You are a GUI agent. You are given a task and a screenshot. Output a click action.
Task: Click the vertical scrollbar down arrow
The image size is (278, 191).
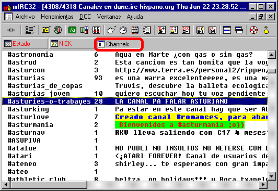(271, 176)
